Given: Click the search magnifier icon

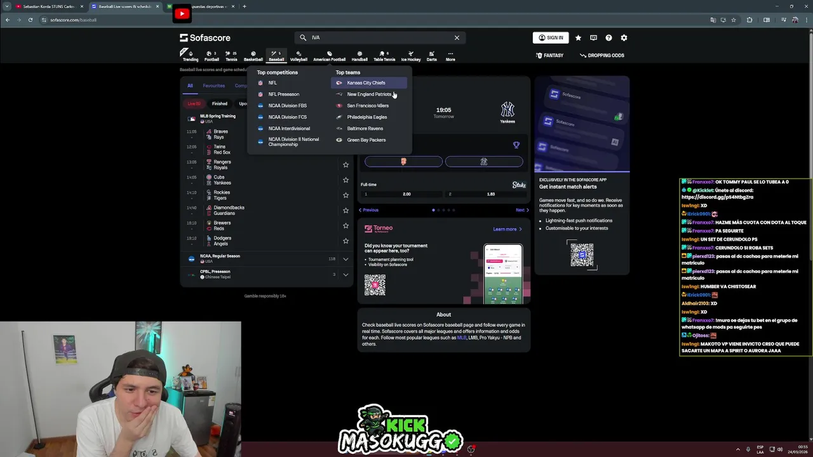Looking at the screenshot, I should (303, 37).
